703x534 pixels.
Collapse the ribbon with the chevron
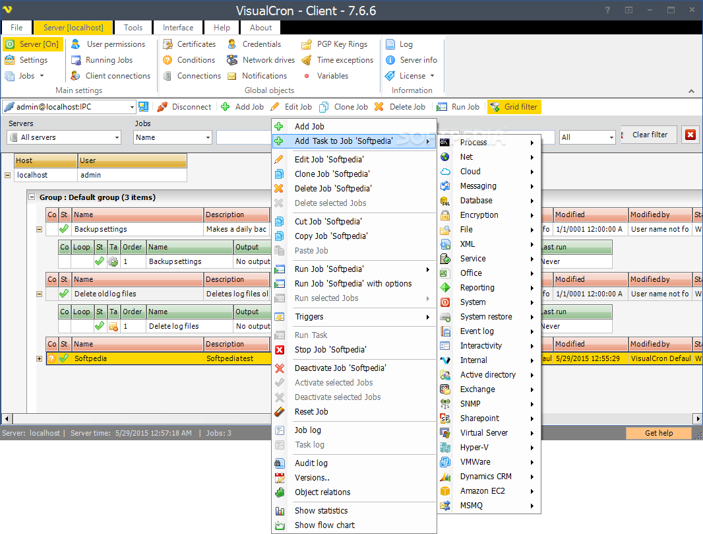(x=691, y=91)
